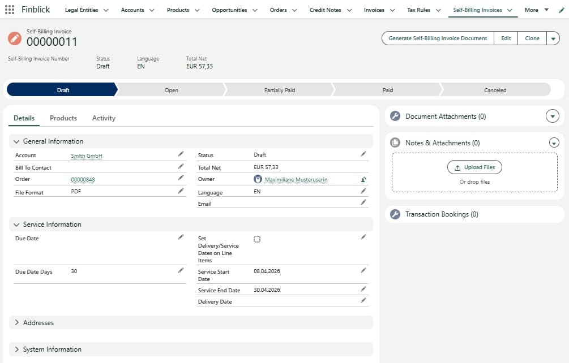The width and height of the screenshot is (569, 363).
Task: Click the Edit button
Action: pyautogui.click(x=506, y=38)
